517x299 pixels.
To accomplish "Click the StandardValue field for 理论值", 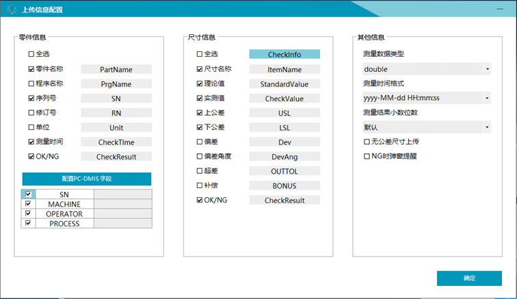I will (x=284, y=83).
